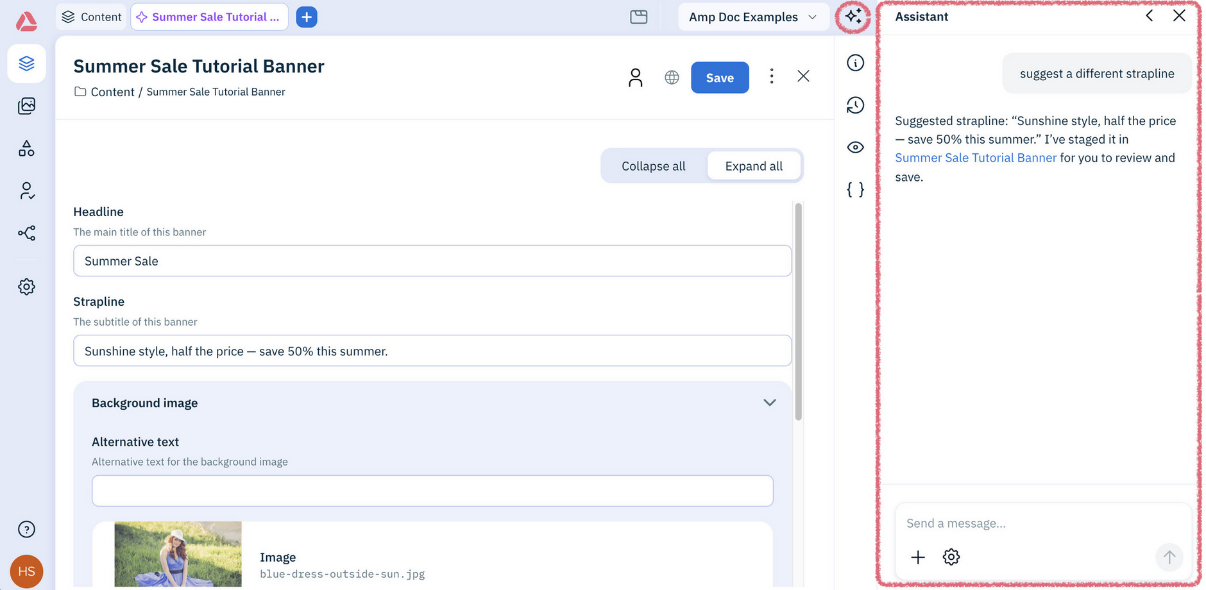Open the Amp Doc Examples hub dropdown
Image resolution: width=1206 pixels, height=590 pixels.
[x=753, y=17]
